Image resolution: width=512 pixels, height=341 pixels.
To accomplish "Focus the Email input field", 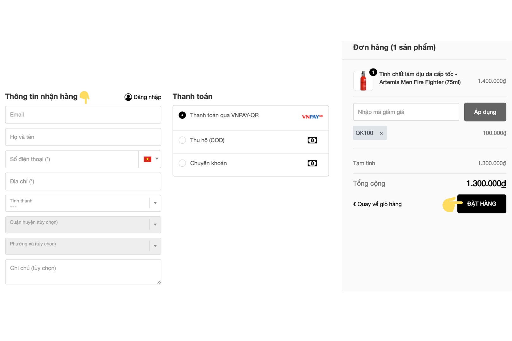I will point(83,115).
